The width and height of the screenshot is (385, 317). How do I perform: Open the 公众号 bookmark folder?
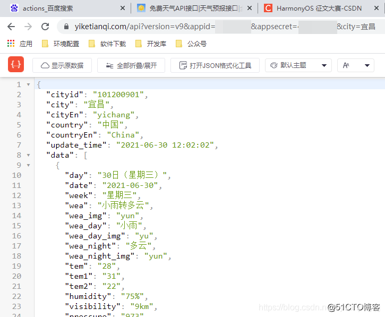click(x=191, y=44)
